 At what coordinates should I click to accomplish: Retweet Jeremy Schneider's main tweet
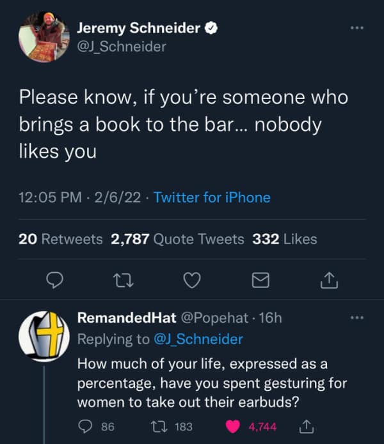click(x=123, y=280)
